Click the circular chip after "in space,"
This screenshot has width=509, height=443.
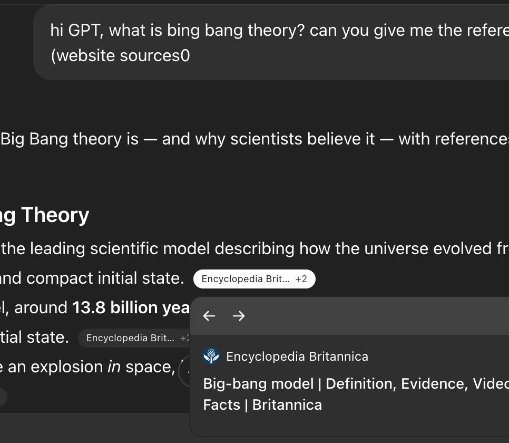pos(184,372)
